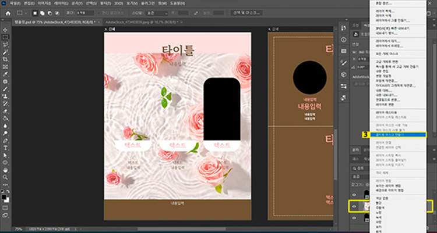
Task: Pick the Eraser tool
Action: pyautogui.click(x=5, y=110)
